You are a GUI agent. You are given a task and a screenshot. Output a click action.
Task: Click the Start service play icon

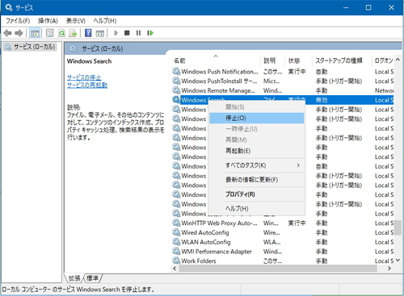pos(116,33)
